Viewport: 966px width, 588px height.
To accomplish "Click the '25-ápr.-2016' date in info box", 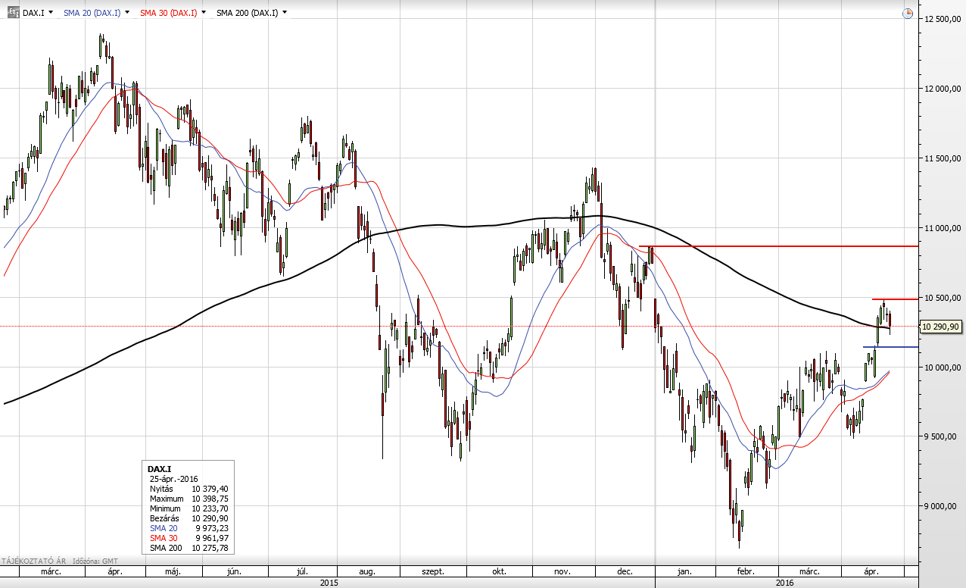I will click(173, 480).
